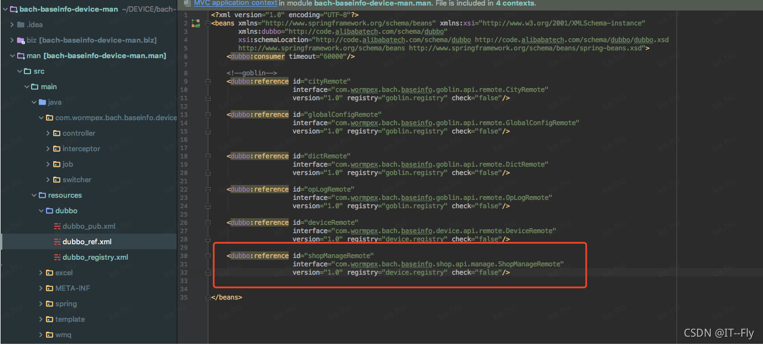The height and width of the screenshot is (345, 763).
Task: Click registry="device.registry" on line 32
Action: tap(398, 272)
